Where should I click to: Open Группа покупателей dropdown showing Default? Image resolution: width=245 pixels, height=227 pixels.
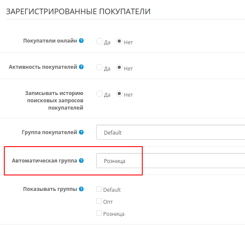click(171, 132)
